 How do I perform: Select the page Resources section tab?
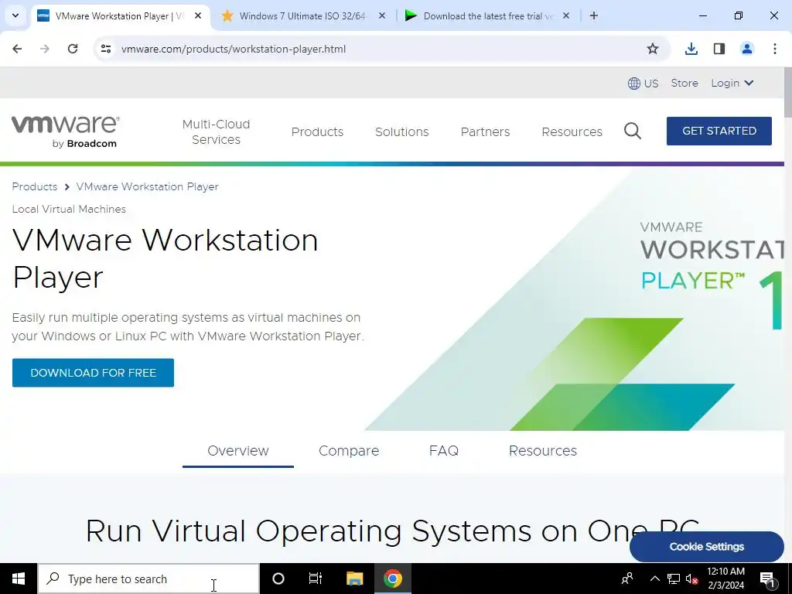[x=542, y=451]
